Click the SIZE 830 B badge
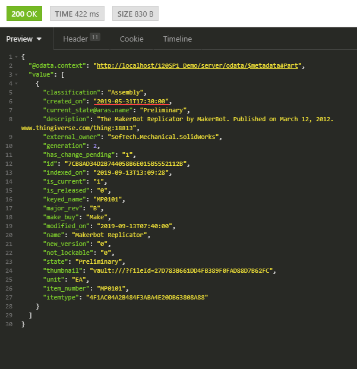The width and height of the screenshot is (357, 369). point(135,14)
